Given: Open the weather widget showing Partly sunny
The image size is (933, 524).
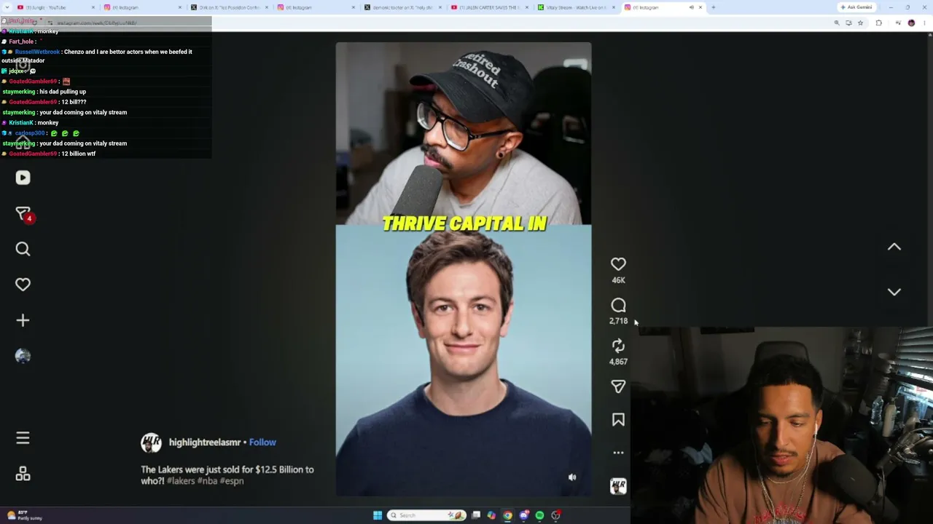Looking at the screenshot, I should 25,515.
